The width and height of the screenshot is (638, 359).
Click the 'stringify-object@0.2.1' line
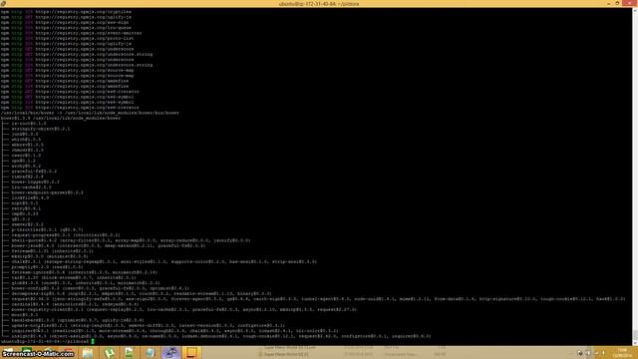[x=41, y=129]
